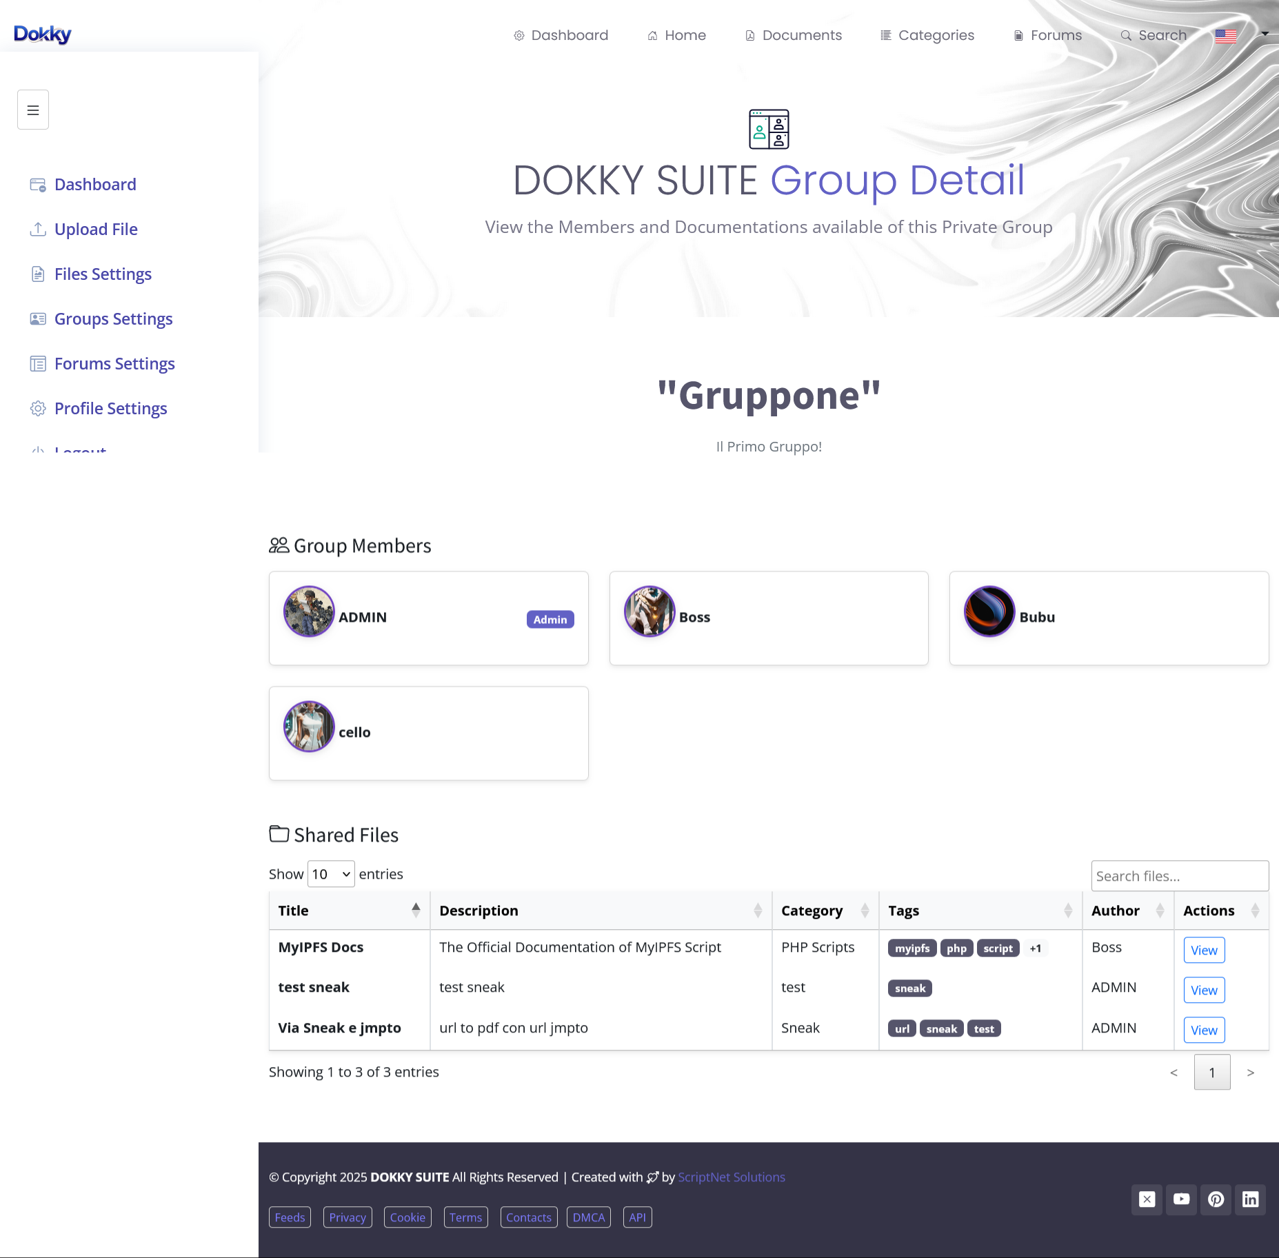
Task: Click the Group Members people icon
Action: [279, 545]
